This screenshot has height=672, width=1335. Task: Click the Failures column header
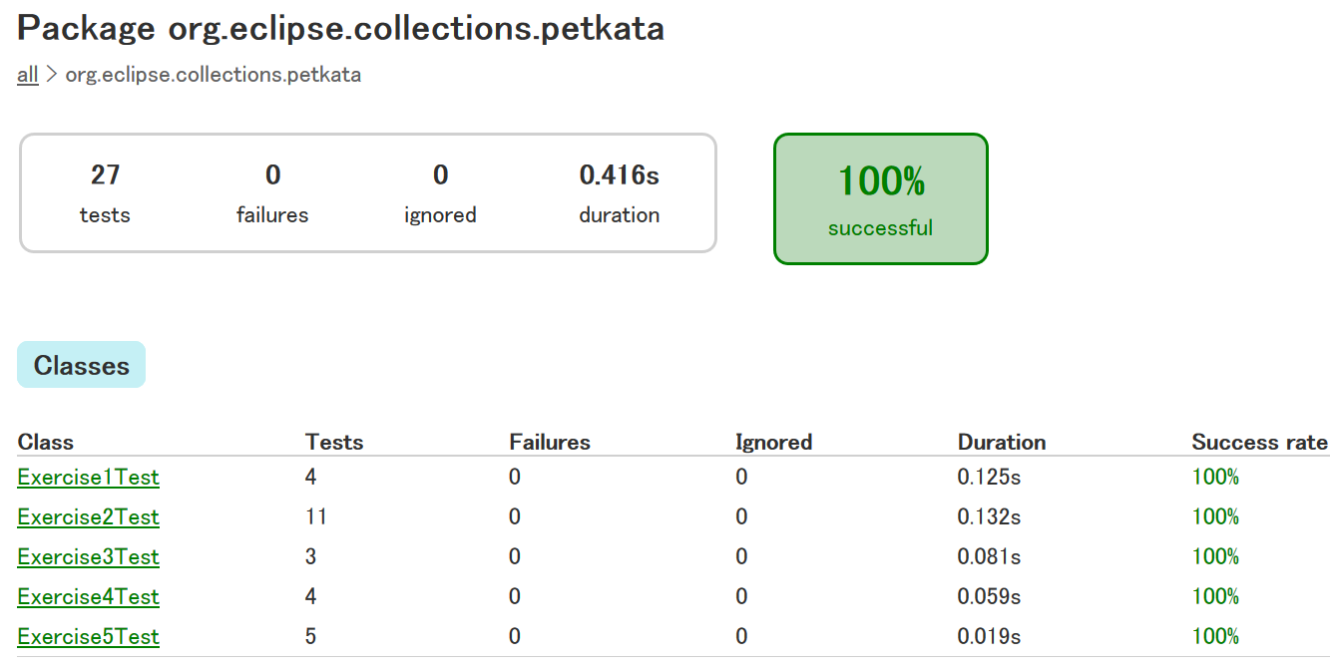pos(550,442)
